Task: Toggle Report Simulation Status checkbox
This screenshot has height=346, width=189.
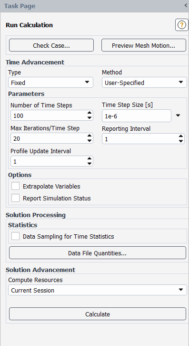Action: click(x=15, y=198)
